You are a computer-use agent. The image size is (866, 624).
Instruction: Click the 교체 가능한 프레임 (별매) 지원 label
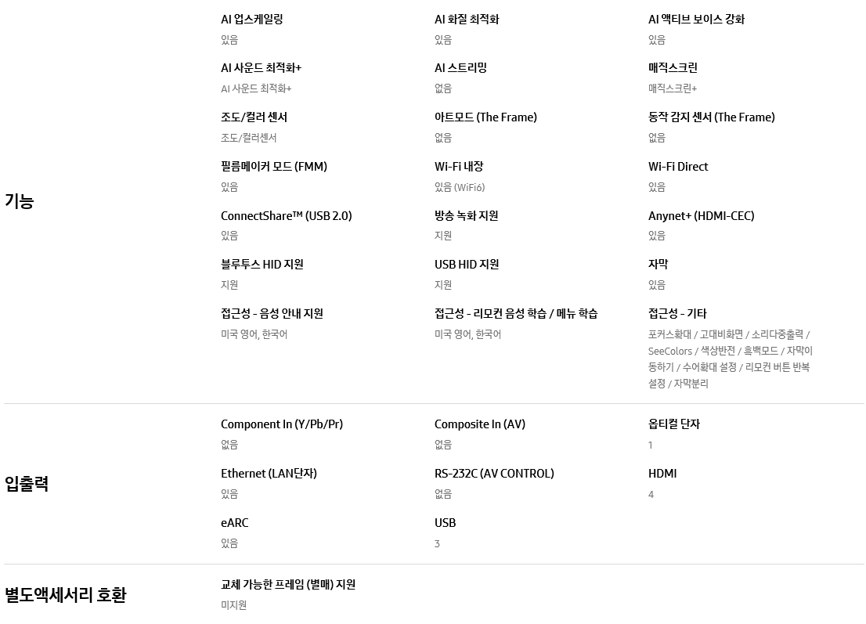coord(288,585)
